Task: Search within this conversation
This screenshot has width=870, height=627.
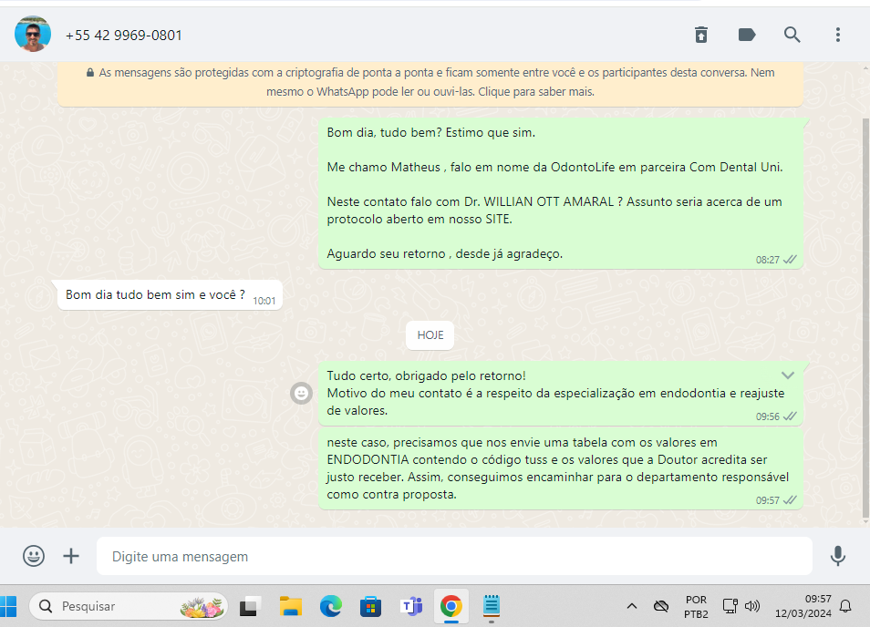Action: click(792, 35)
